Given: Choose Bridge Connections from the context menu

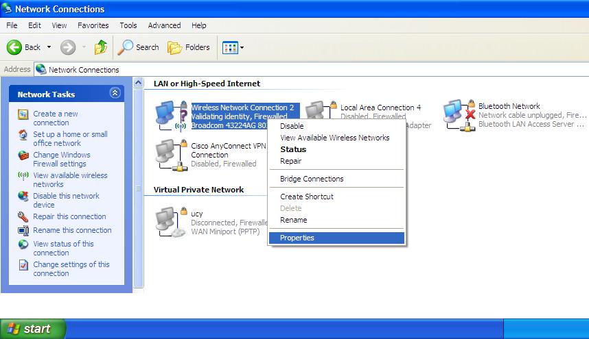Looking at the screenshot, I should 336,179.
